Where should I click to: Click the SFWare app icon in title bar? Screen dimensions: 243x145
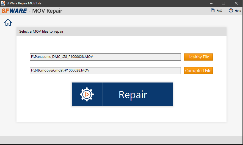[x=3, y=3]
